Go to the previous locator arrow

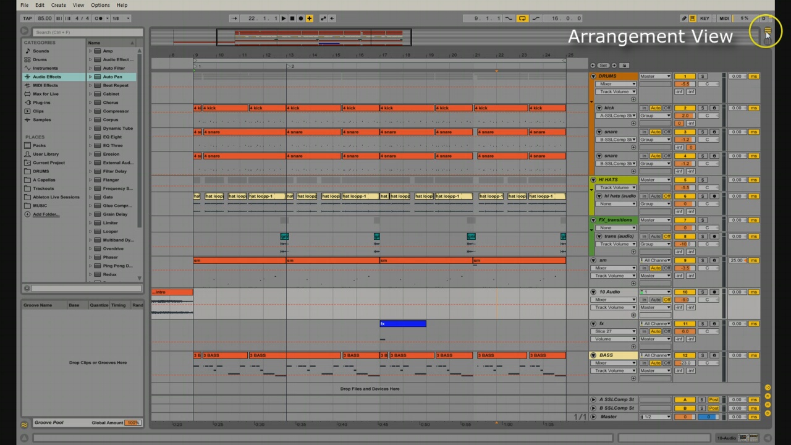pyautogui.click(x=593, y=66)
